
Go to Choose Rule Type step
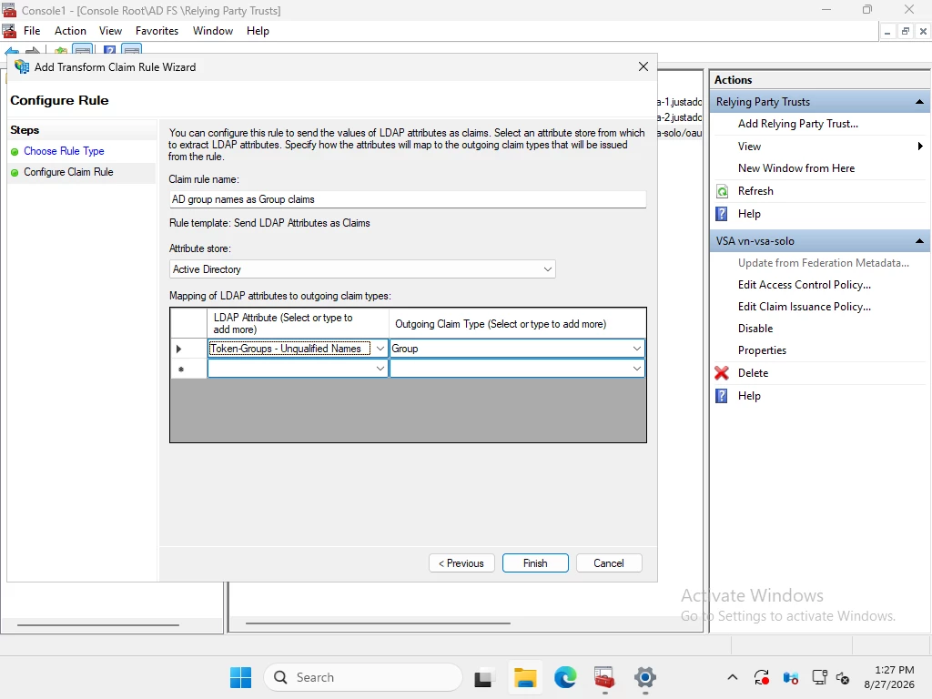pos(64,152)
